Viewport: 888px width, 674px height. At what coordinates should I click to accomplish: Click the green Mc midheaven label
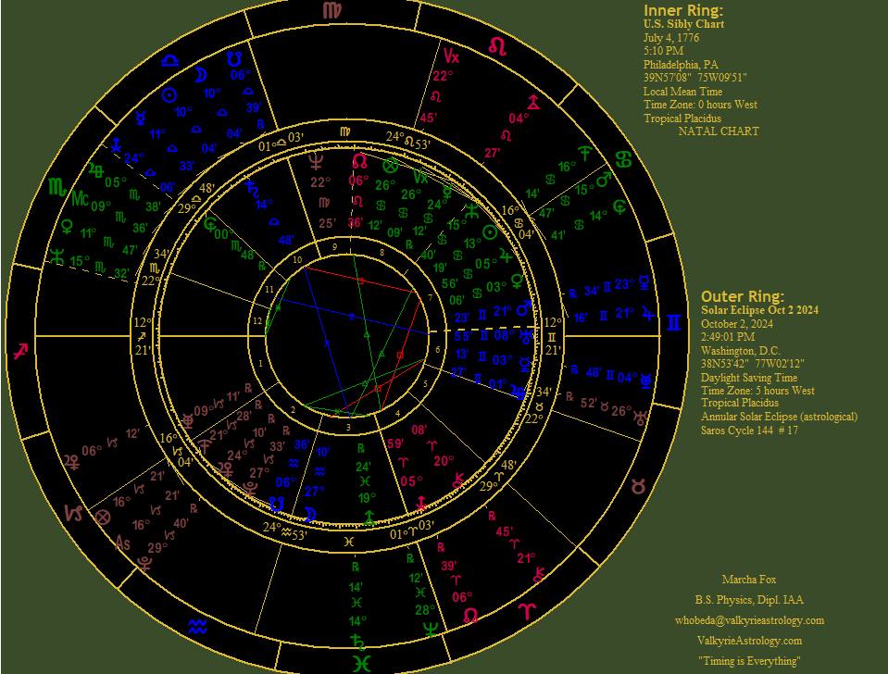tap(81, 198)
